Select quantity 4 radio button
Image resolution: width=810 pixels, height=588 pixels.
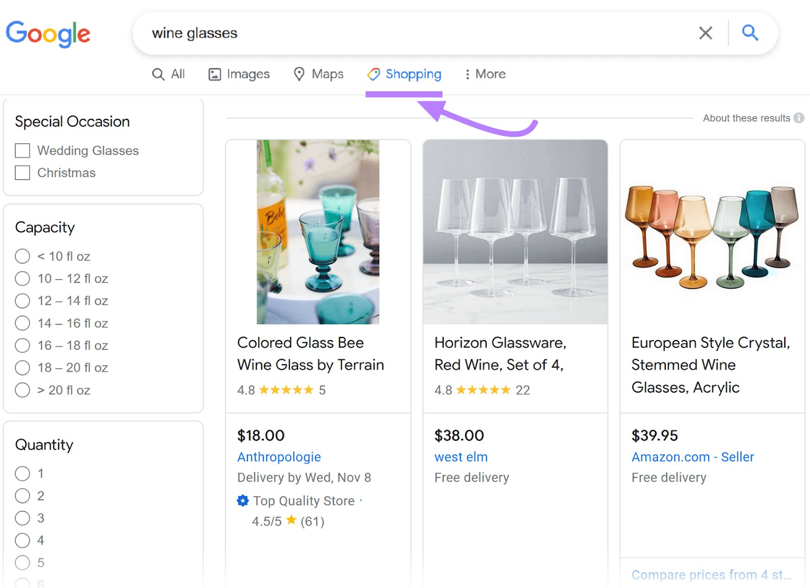tap(22, 540)
